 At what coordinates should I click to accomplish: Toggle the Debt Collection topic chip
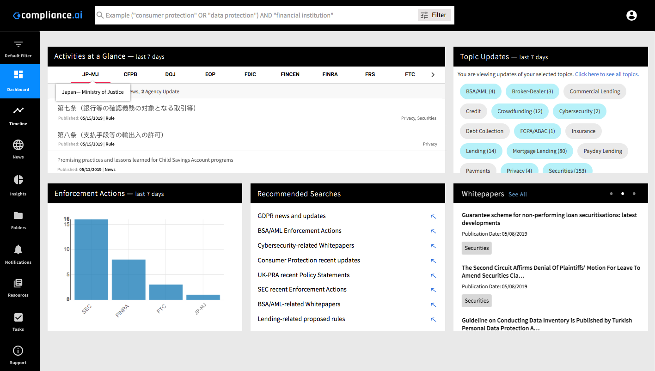(485, 131)
